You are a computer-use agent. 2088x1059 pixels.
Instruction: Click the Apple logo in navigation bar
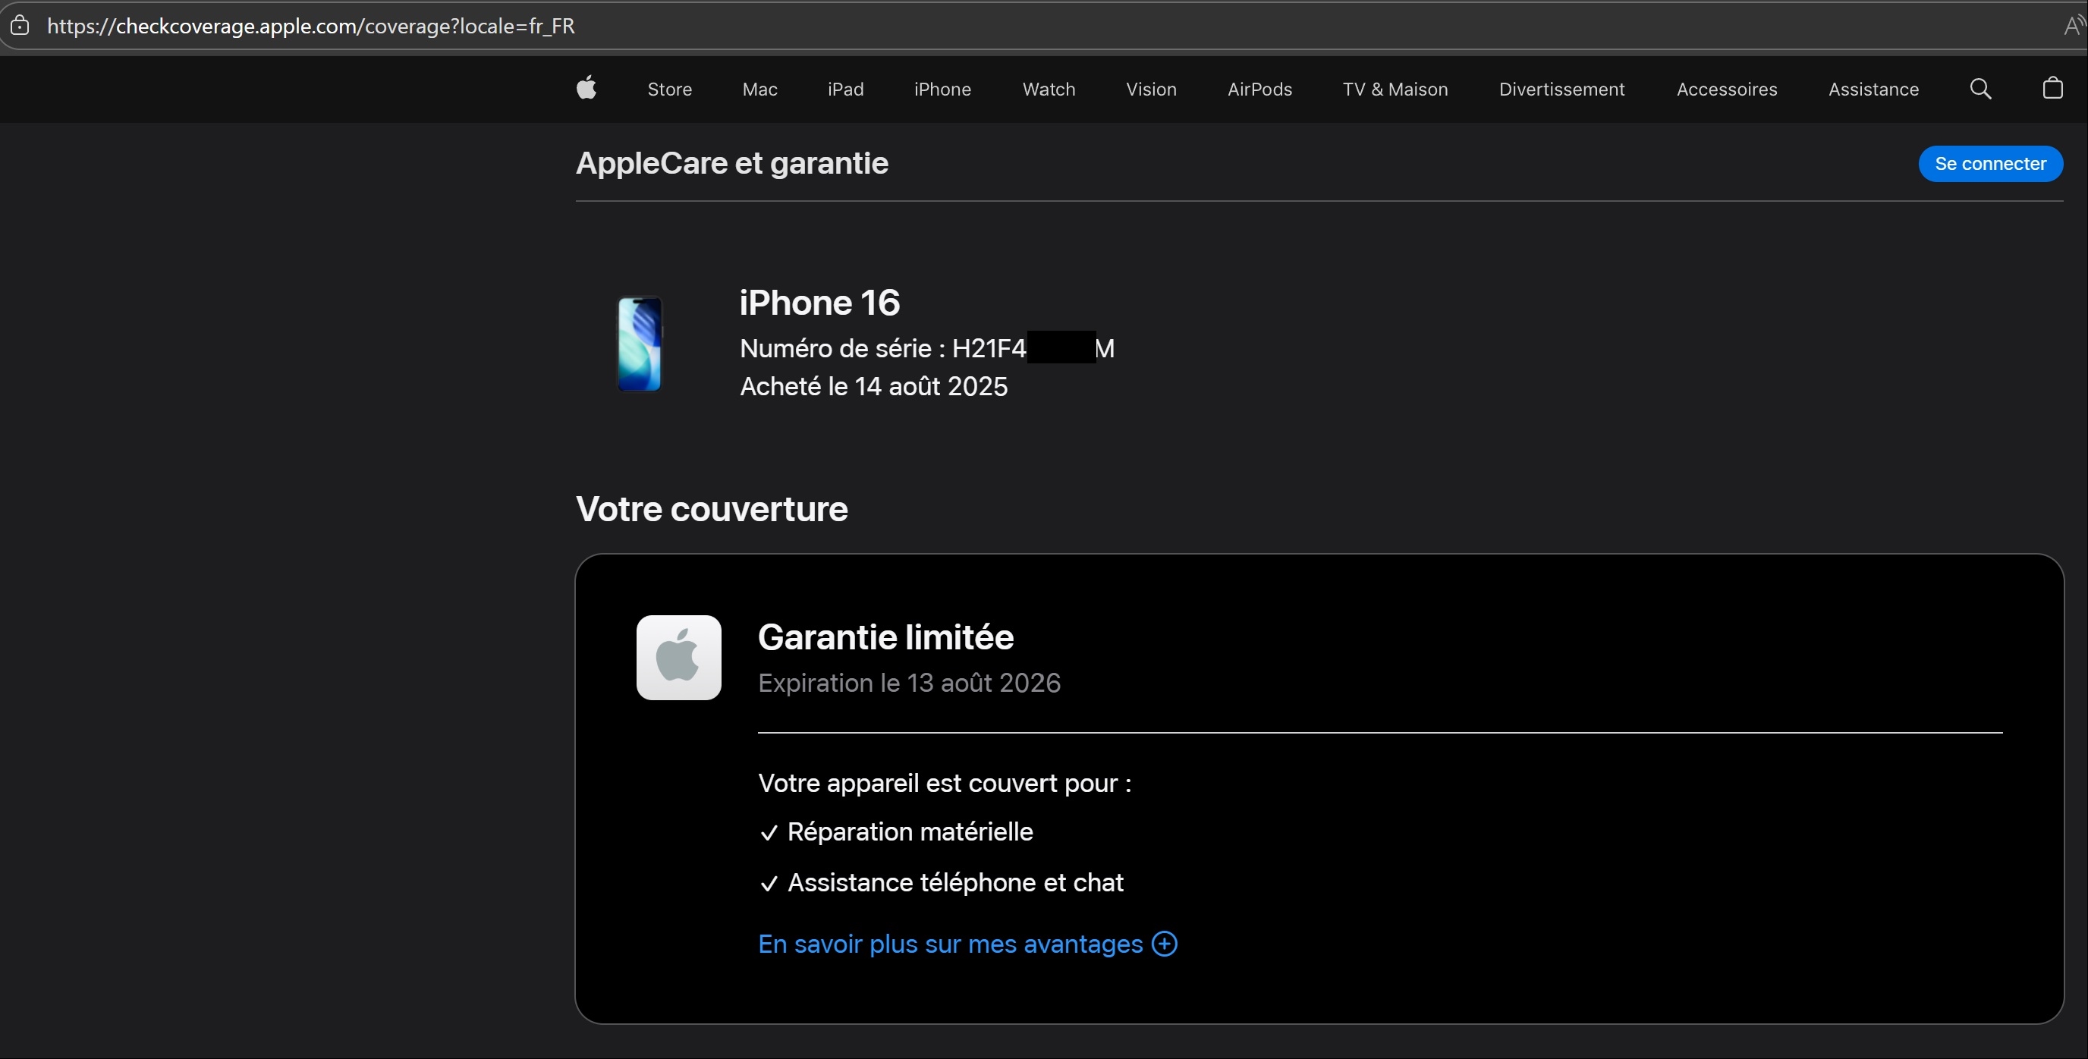(586, 88)
